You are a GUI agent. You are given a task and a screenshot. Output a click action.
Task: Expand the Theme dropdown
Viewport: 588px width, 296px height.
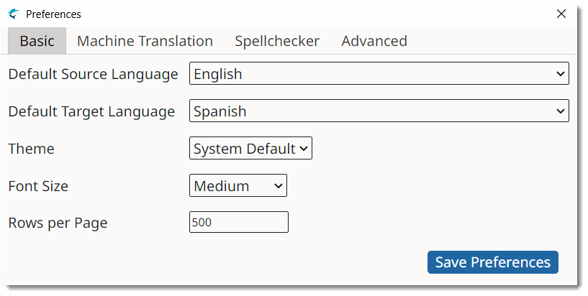(250, 148)
